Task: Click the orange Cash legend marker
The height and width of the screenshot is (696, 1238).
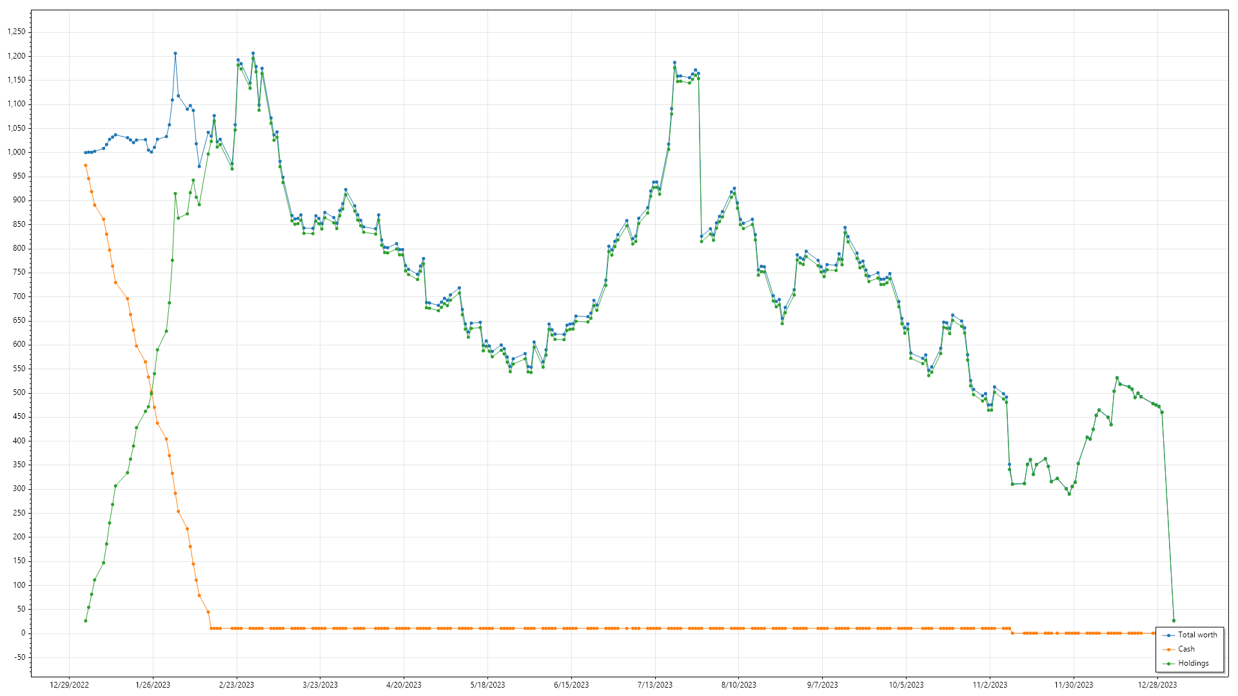Action: point(1169,650)
